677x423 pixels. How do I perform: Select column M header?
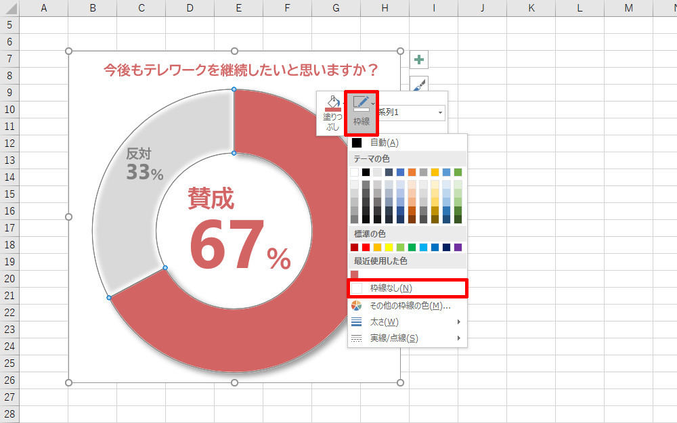628,7
